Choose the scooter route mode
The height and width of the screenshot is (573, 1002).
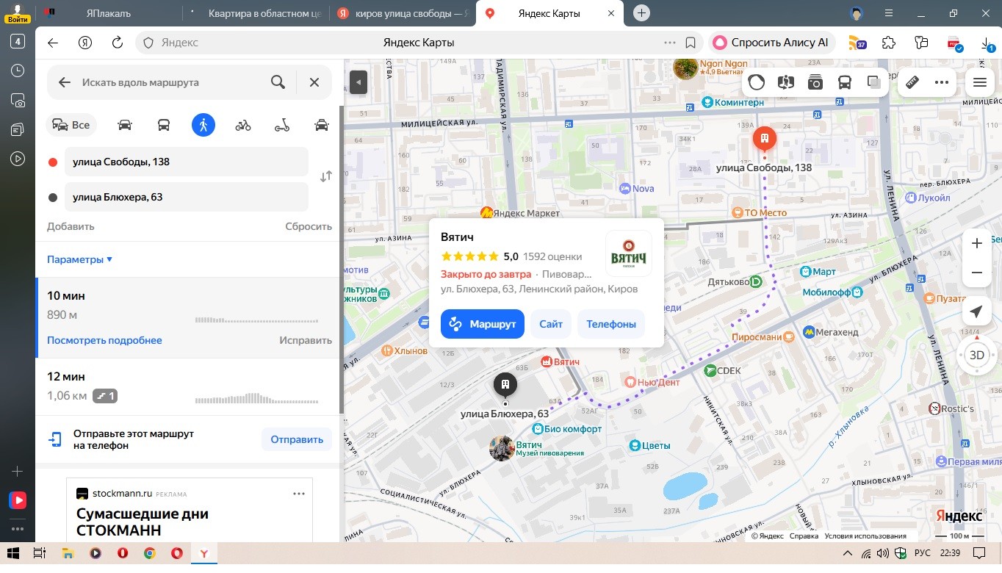(x=282, y=125)
